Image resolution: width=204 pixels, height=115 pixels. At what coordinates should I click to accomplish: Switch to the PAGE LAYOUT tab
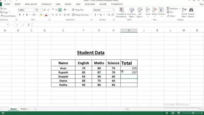click(x=31, y=4)
